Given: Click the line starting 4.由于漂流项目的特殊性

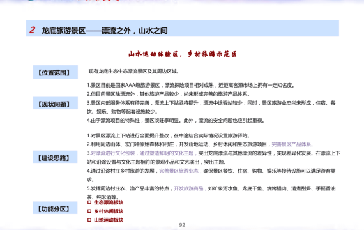Looking at the screenshot, I should coord(176,121).
